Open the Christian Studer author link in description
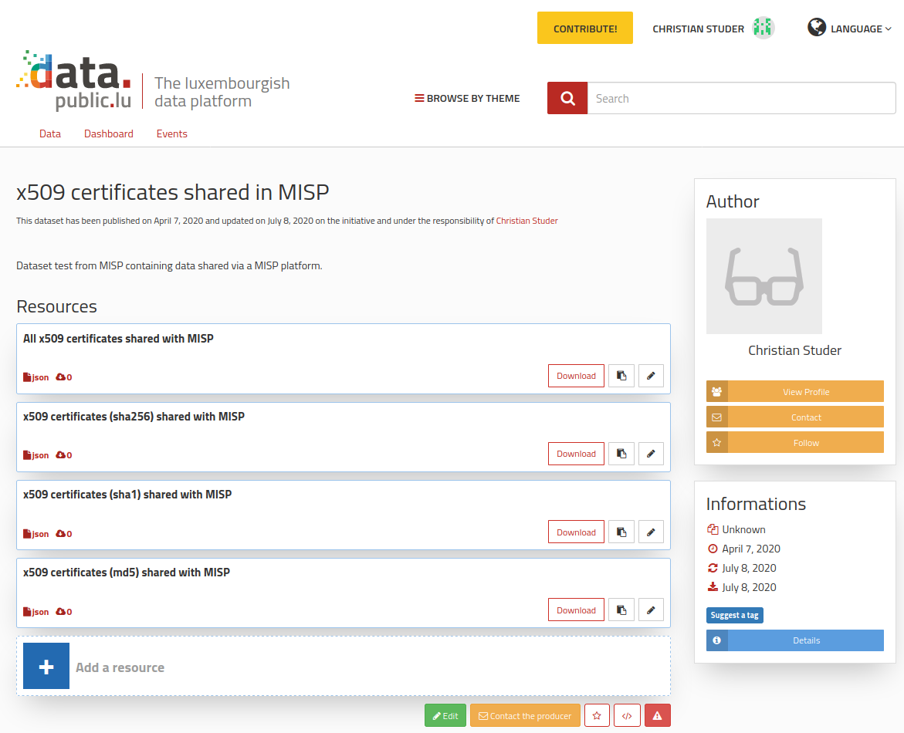This screenshot has width=904, height=733. [526, 221]
